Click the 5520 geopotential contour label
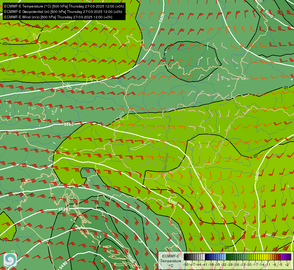This screenshot has height=270, width=294. (63, 209)
